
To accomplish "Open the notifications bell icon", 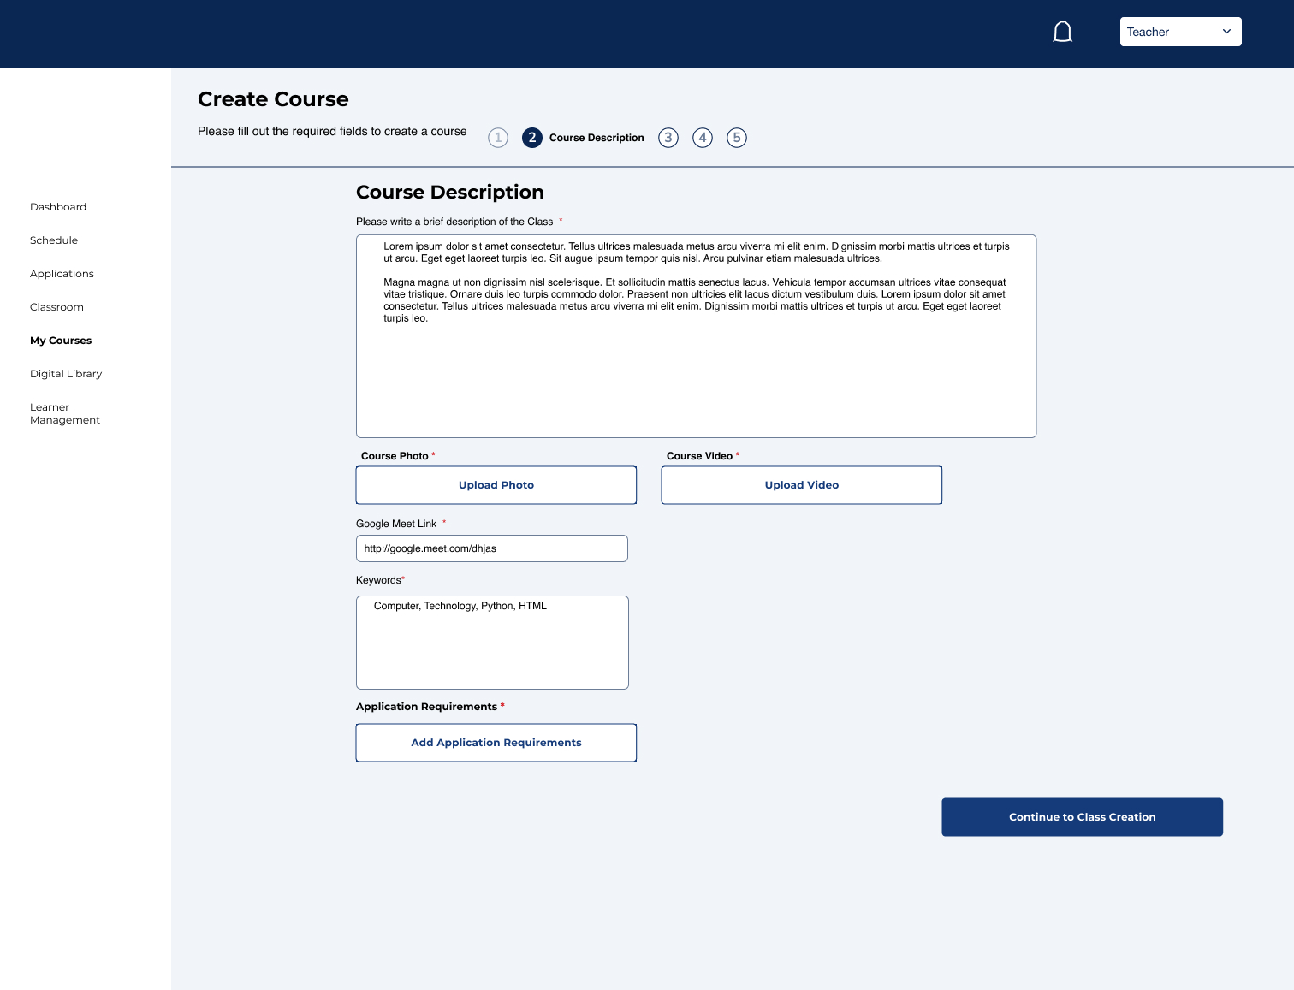I will [1062, 33].
